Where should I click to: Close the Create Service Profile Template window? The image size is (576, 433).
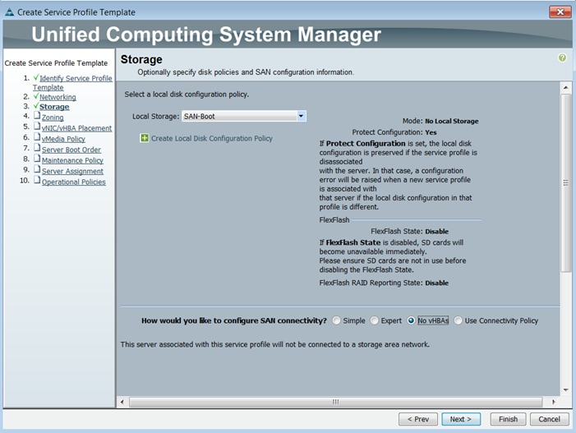[560, 12]
